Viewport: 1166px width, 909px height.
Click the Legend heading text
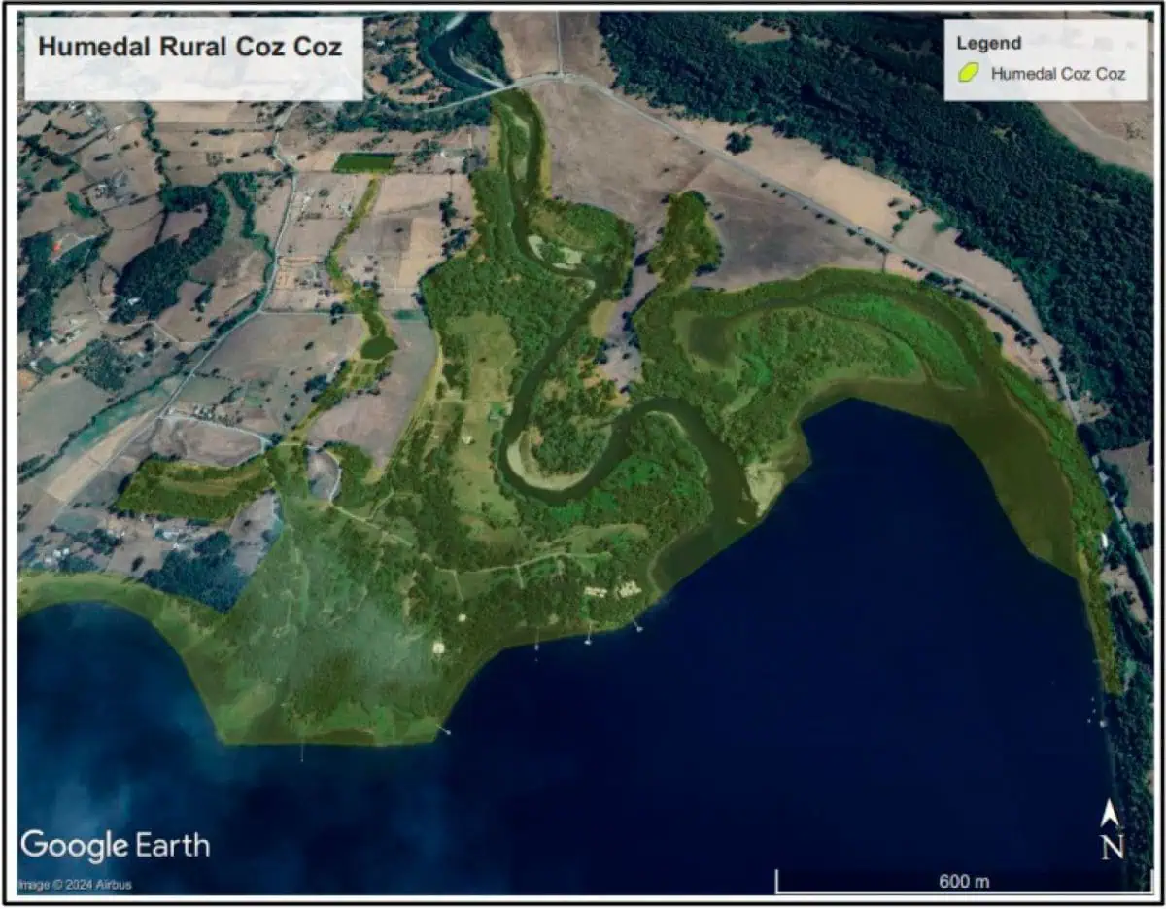tap(988, 43)
